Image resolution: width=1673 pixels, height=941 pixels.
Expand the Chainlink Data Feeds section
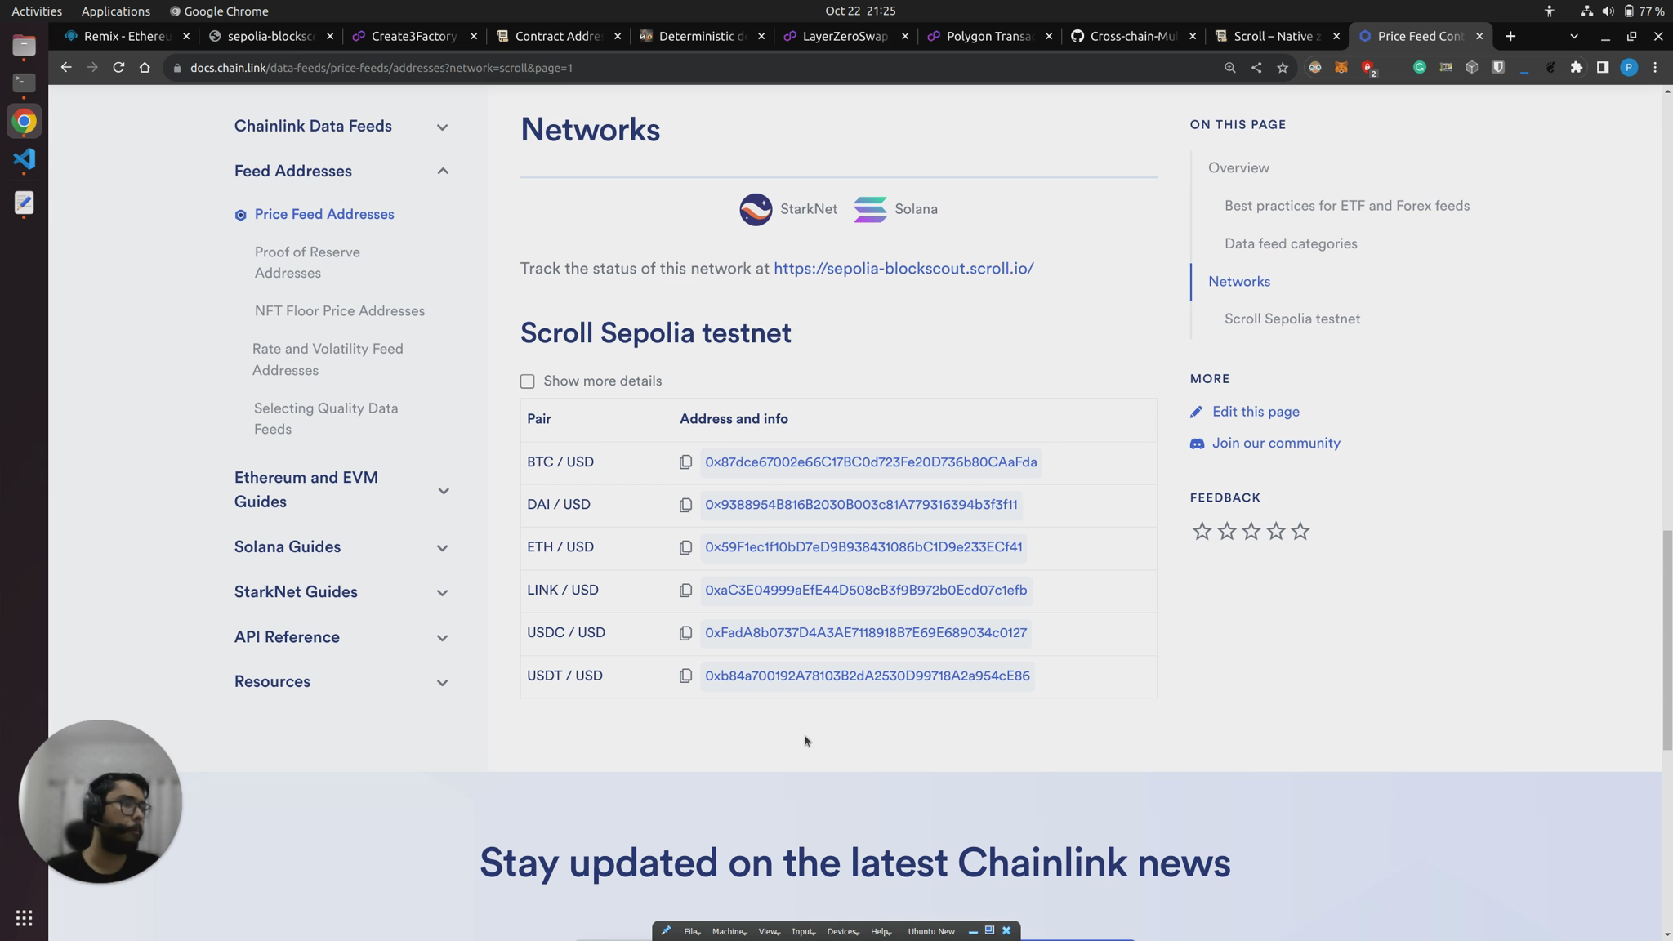point(442,127)
